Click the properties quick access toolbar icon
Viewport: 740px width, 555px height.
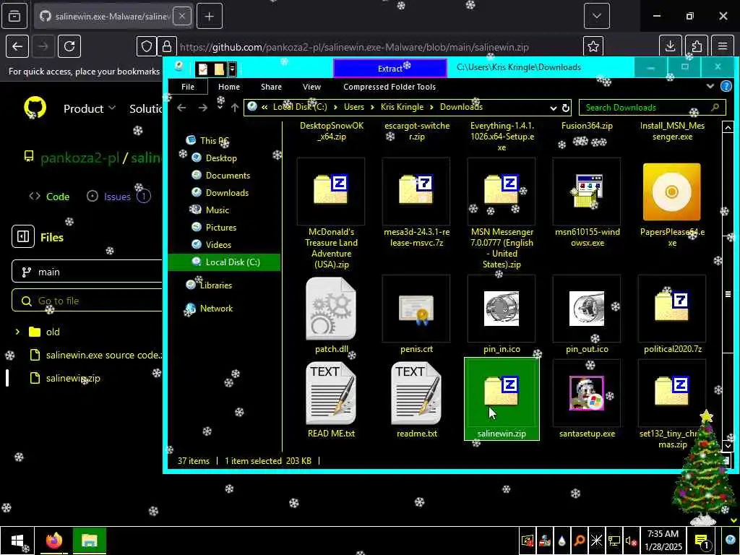tap(203, 69)
